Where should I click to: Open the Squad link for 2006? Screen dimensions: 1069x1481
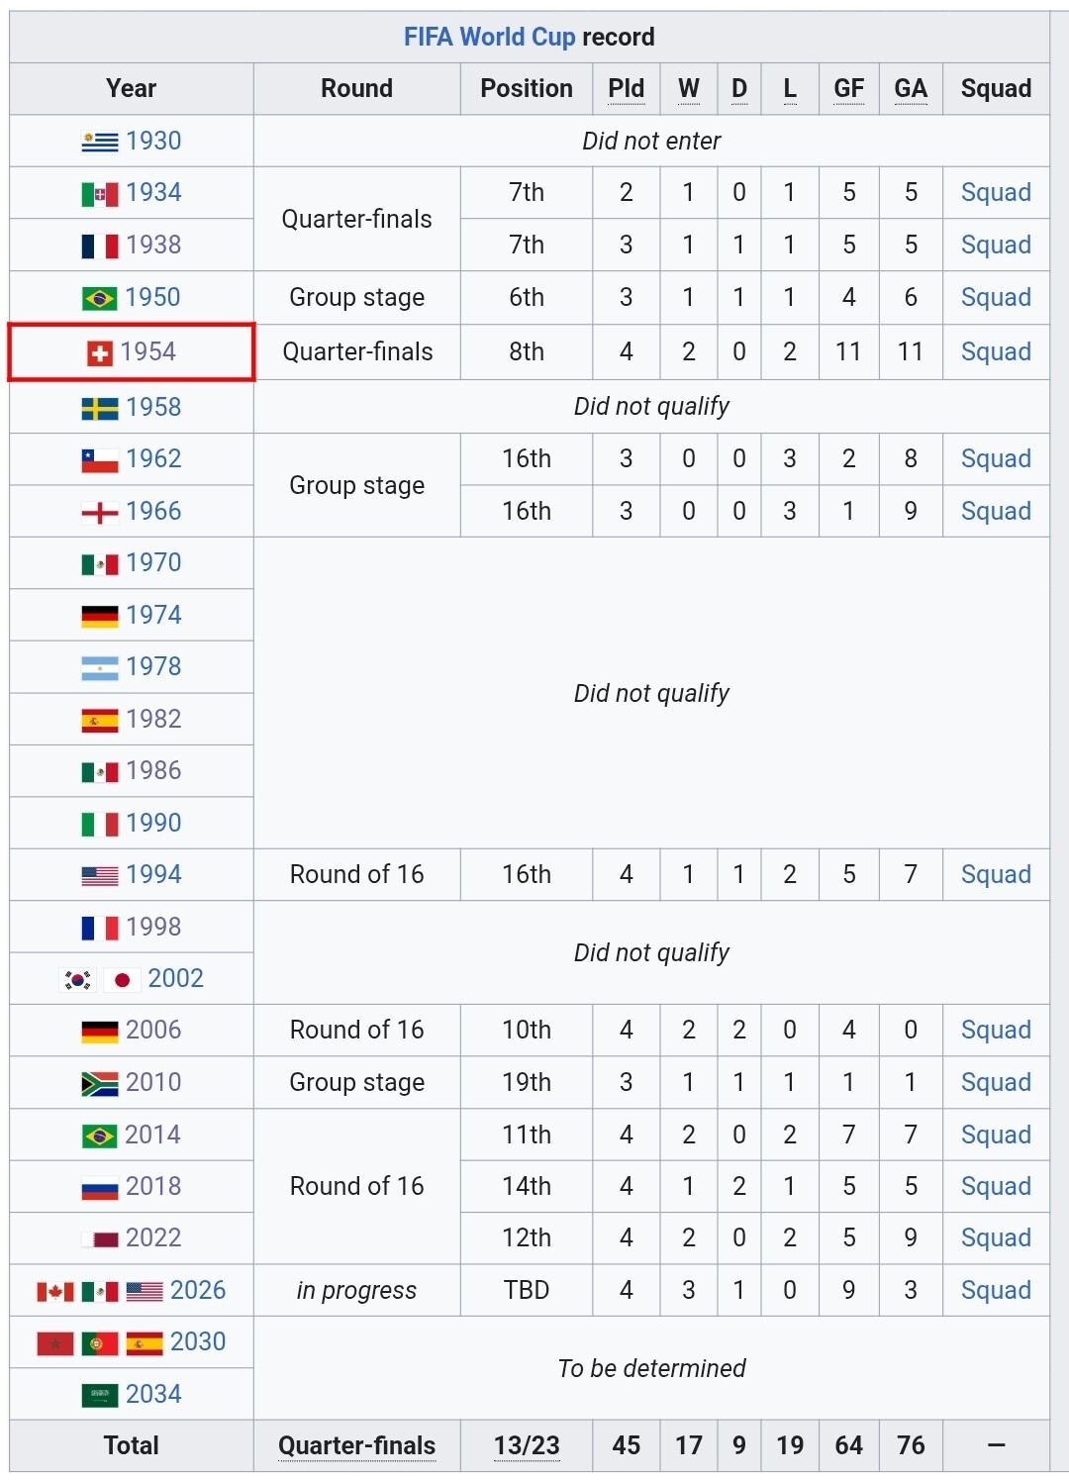[x=996, y=1031]
